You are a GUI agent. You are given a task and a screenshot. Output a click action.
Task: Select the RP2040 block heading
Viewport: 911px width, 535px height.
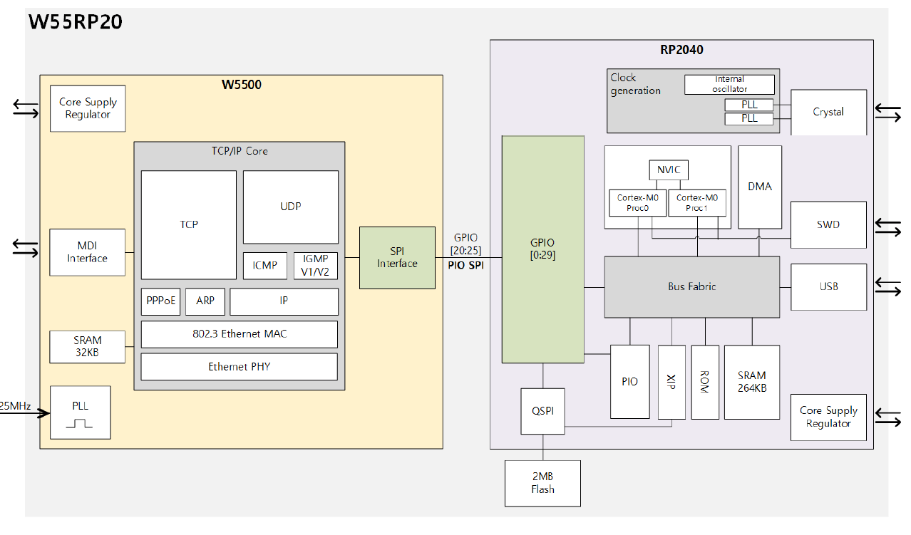(681, 50)
